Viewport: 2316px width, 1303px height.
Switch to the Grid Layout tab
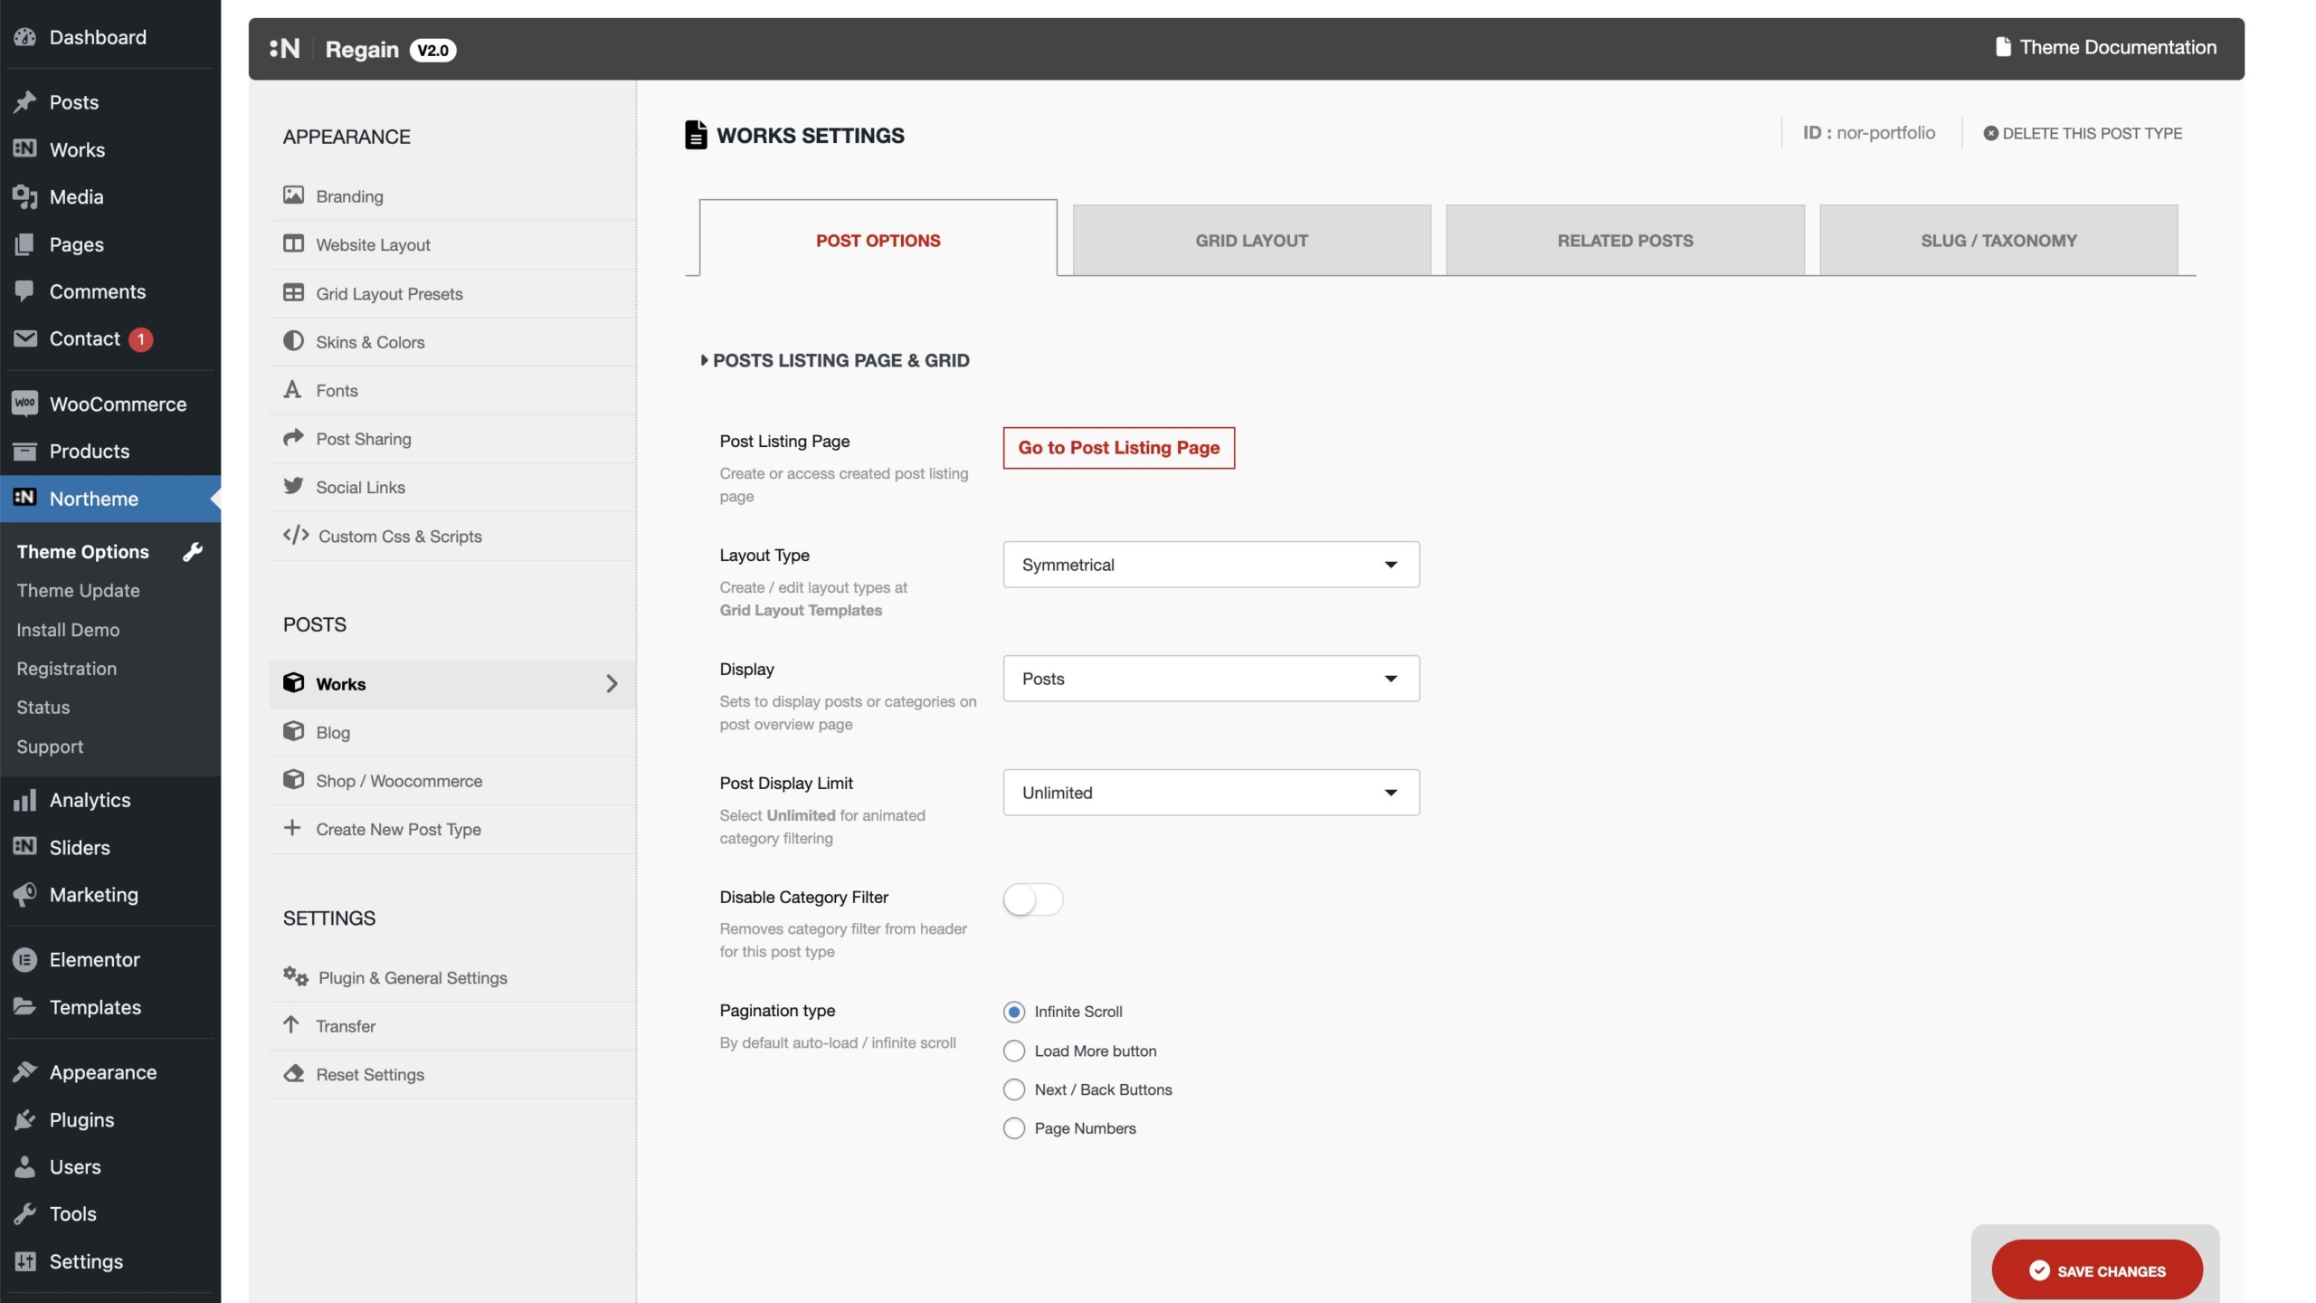click(1251, 240)
